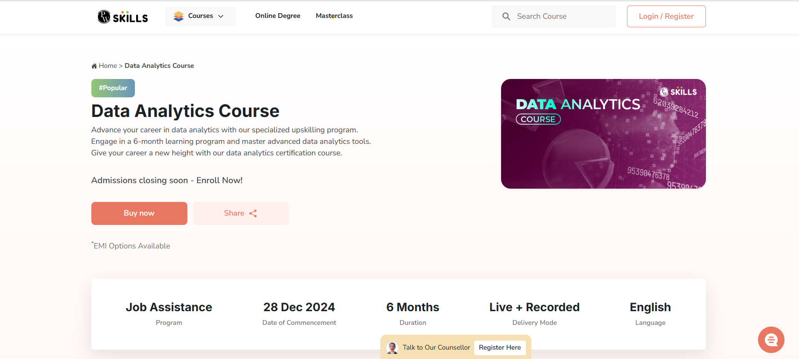Click the PW Skills logo
The width and height of the screenshot is (799, 359).
click(x=122, y=17)
